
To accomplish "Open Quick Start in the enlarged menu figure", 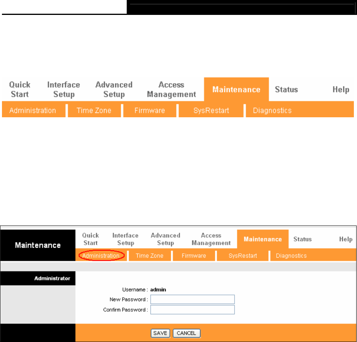I will click(20, 89).
